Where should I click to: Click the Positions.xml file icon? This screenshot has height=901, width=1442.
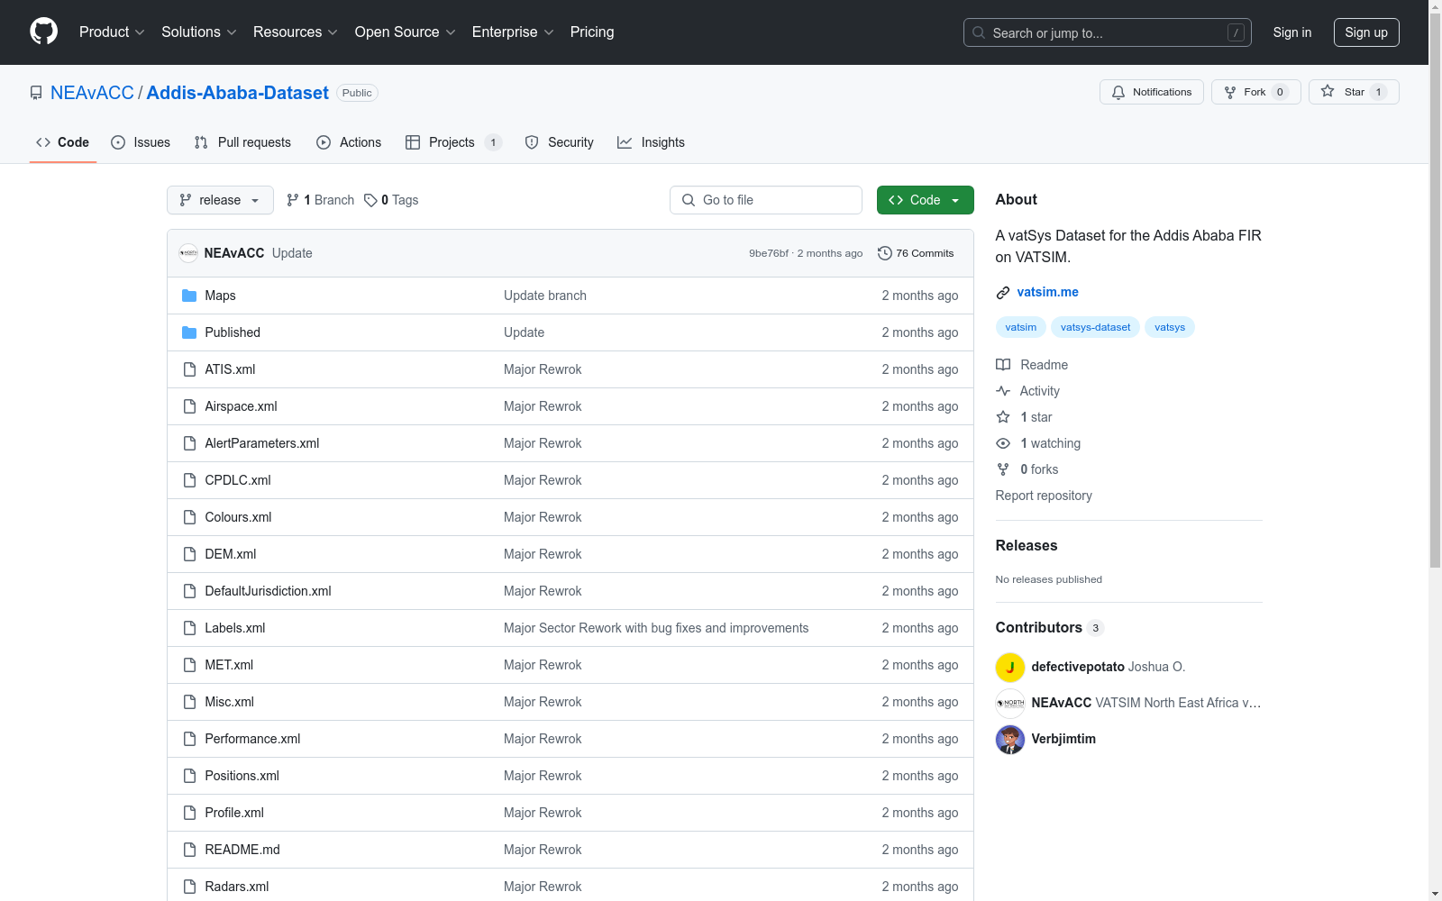[189, 776]
